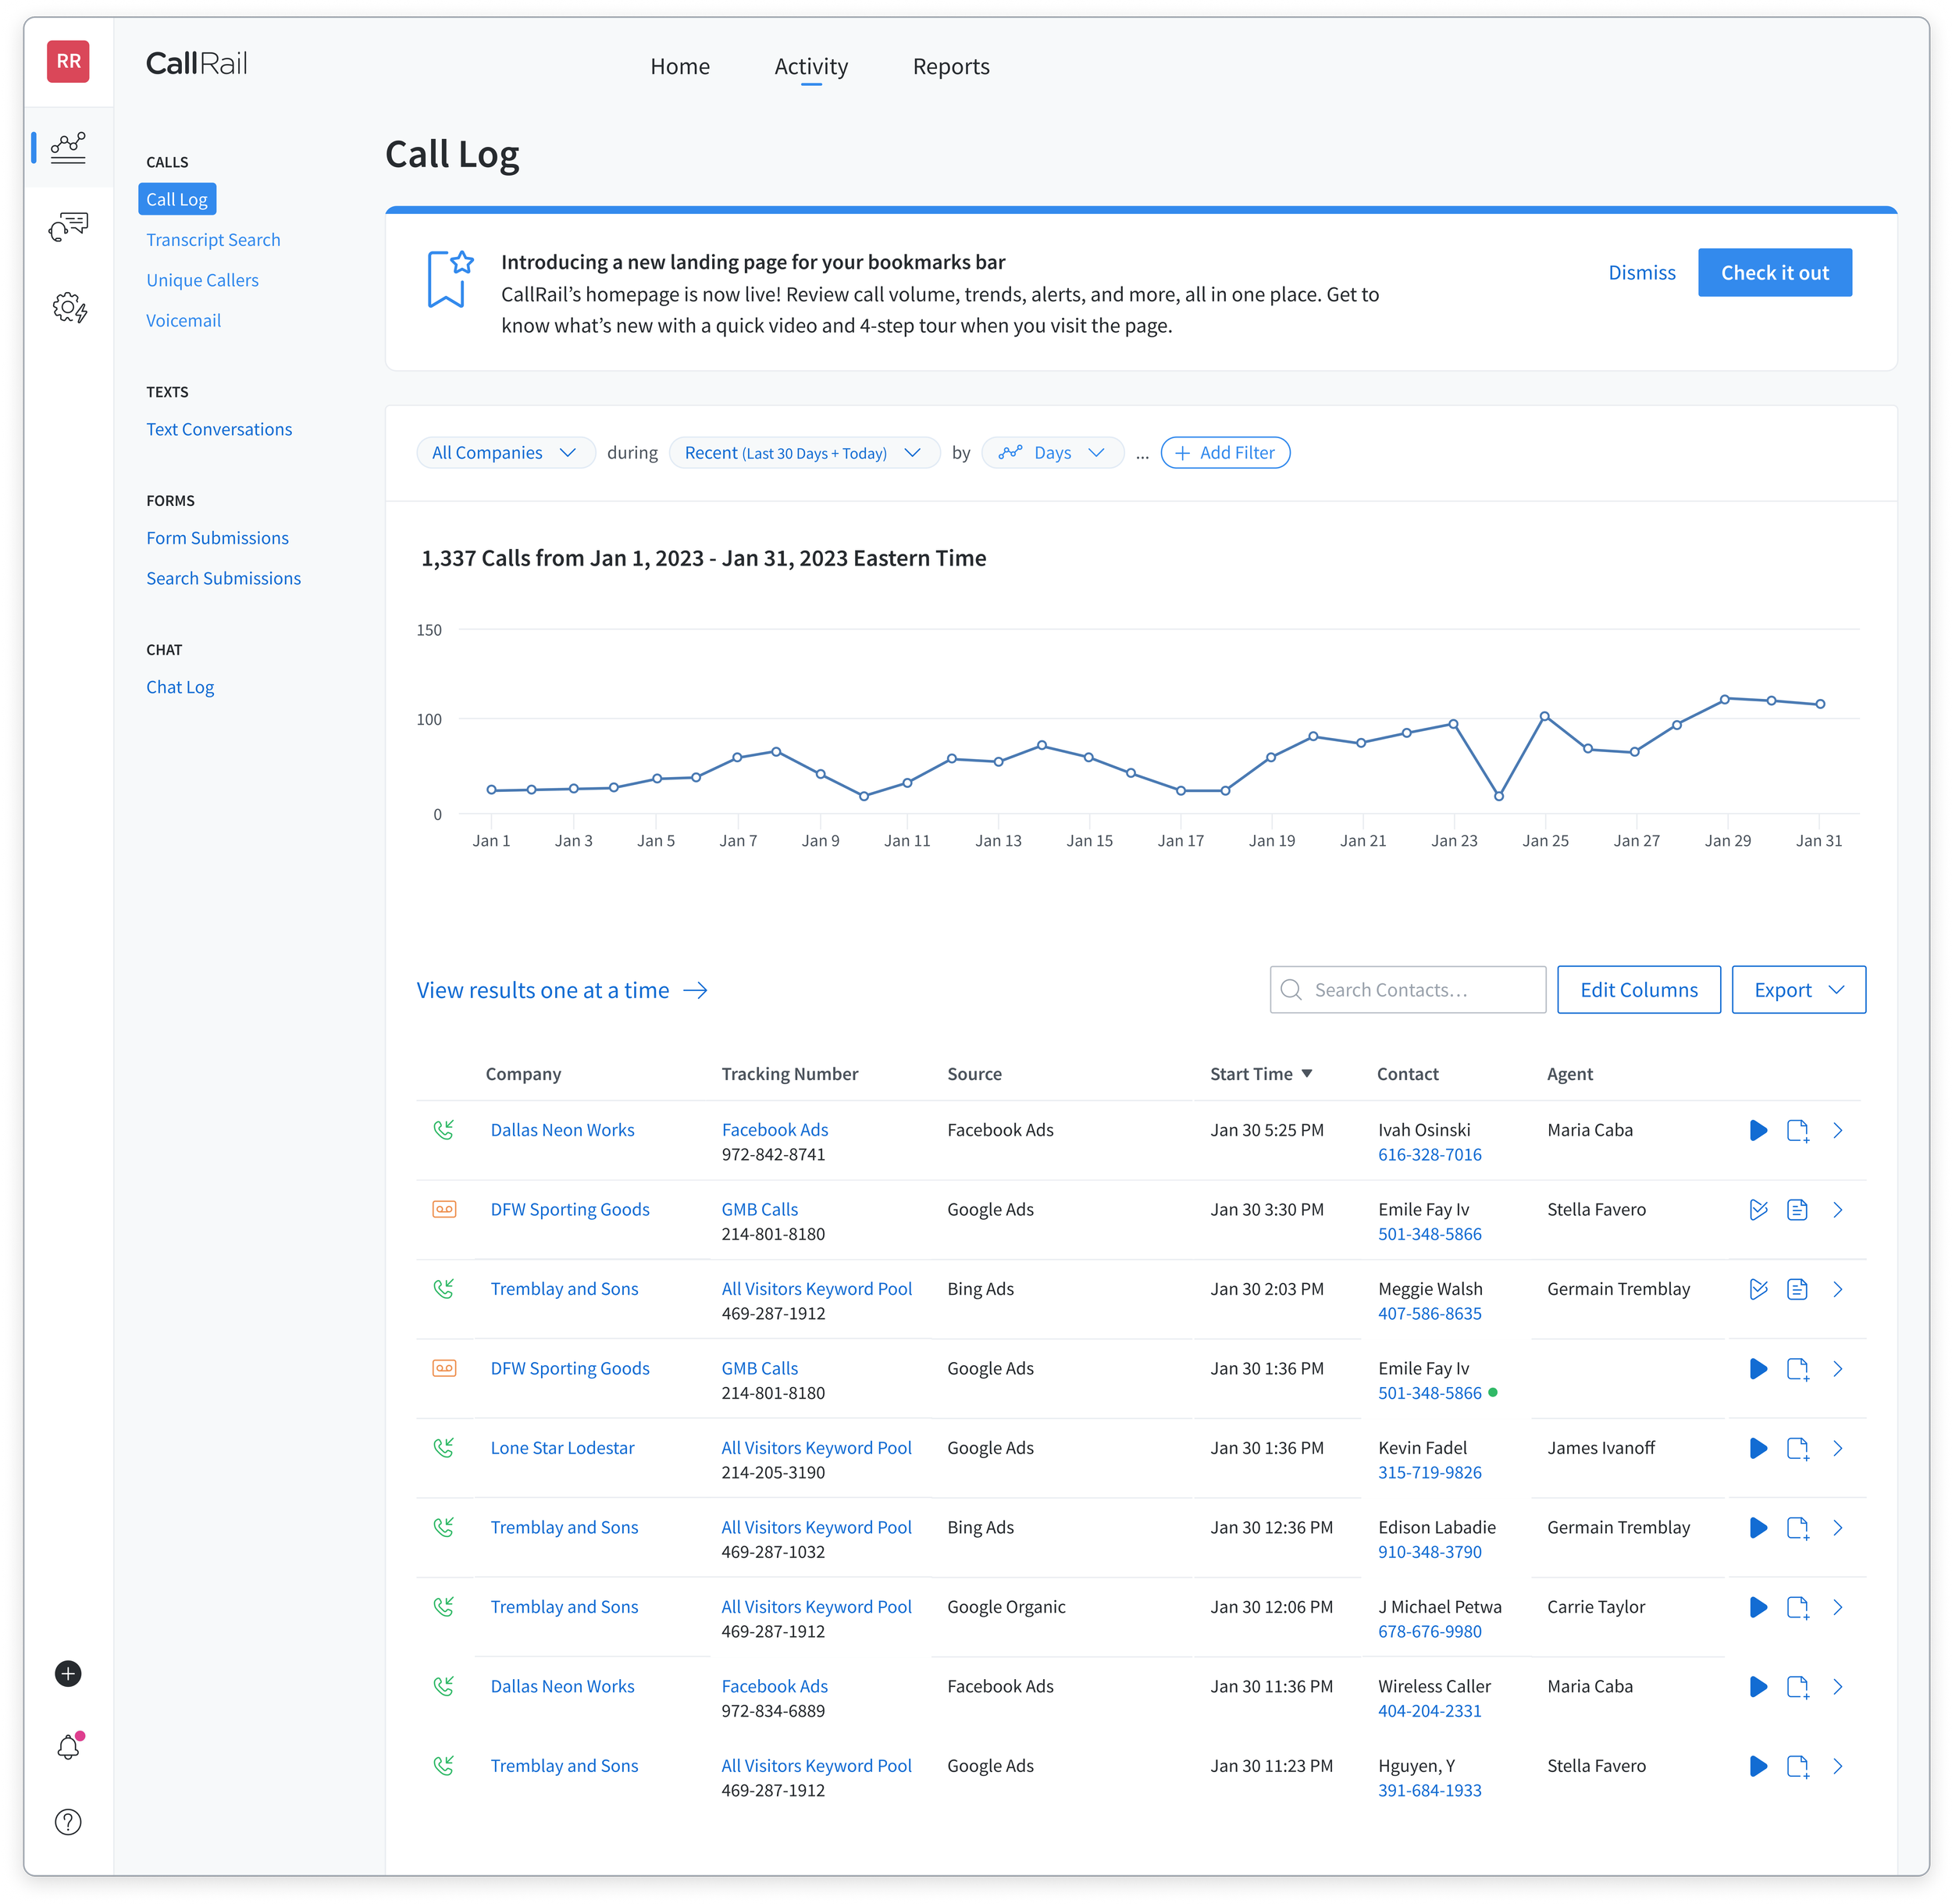Viewport: 1952px width, 1904px height.
Task: Click the Check it out button
Action: click(x=1774, y=273)
